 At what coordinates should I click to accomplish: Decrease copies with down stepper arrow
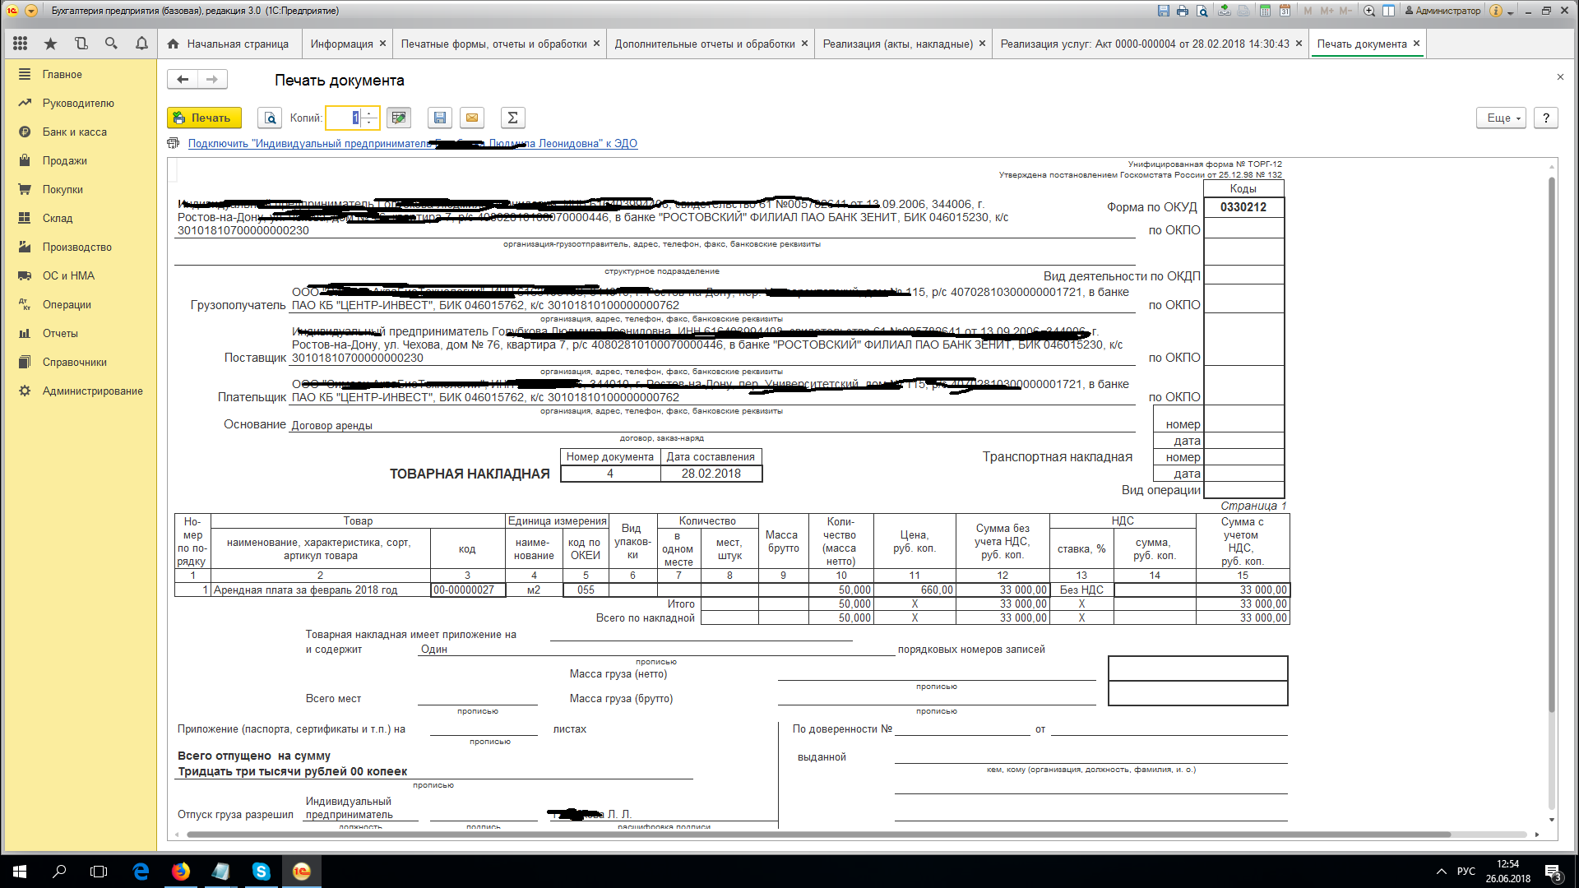click(370, 123)
